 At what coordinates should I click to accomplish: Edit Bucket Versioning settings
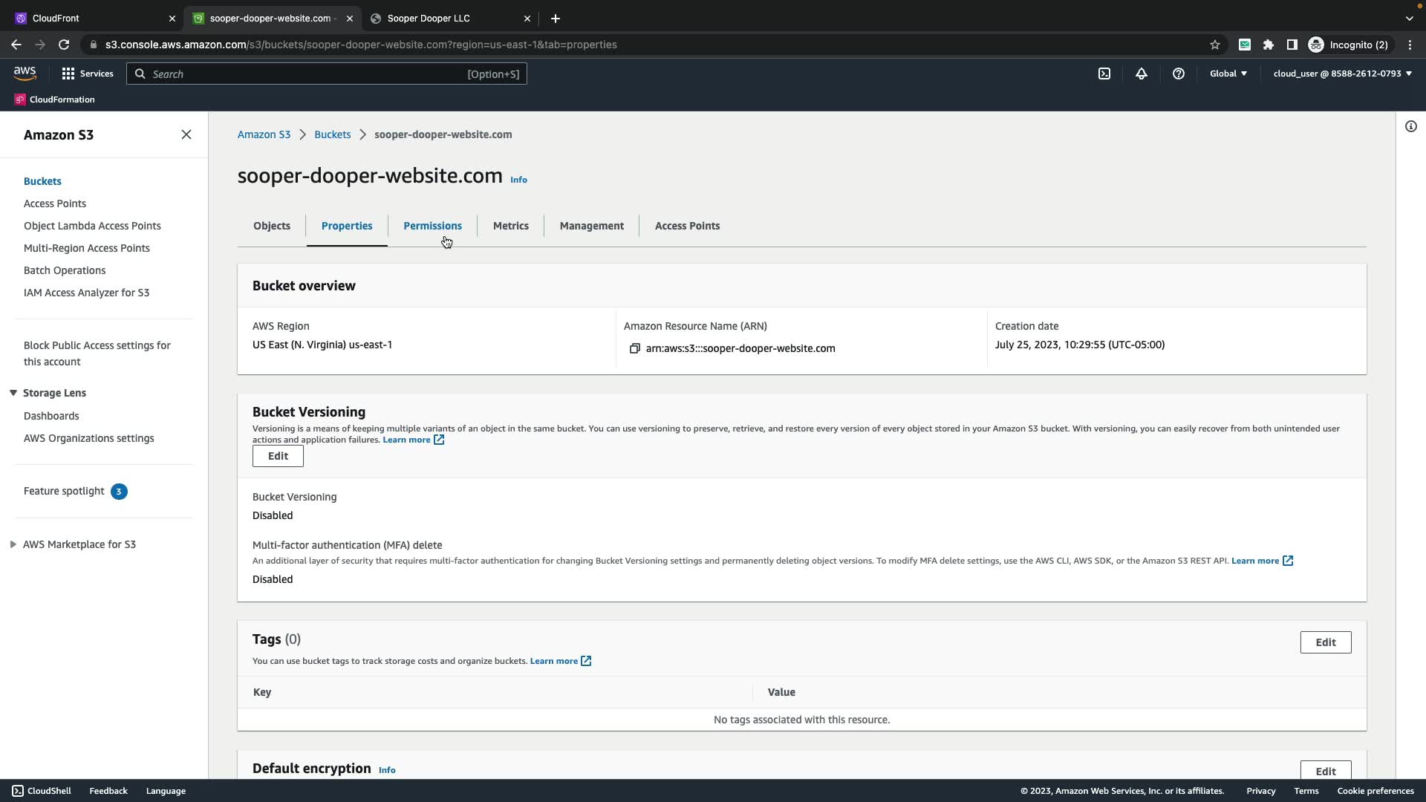(278, 457)
